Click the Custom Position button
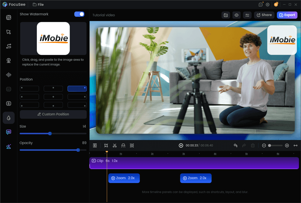The width and height of the screenshot is (301, 203). pyautogui.click(x=53, y=114)
